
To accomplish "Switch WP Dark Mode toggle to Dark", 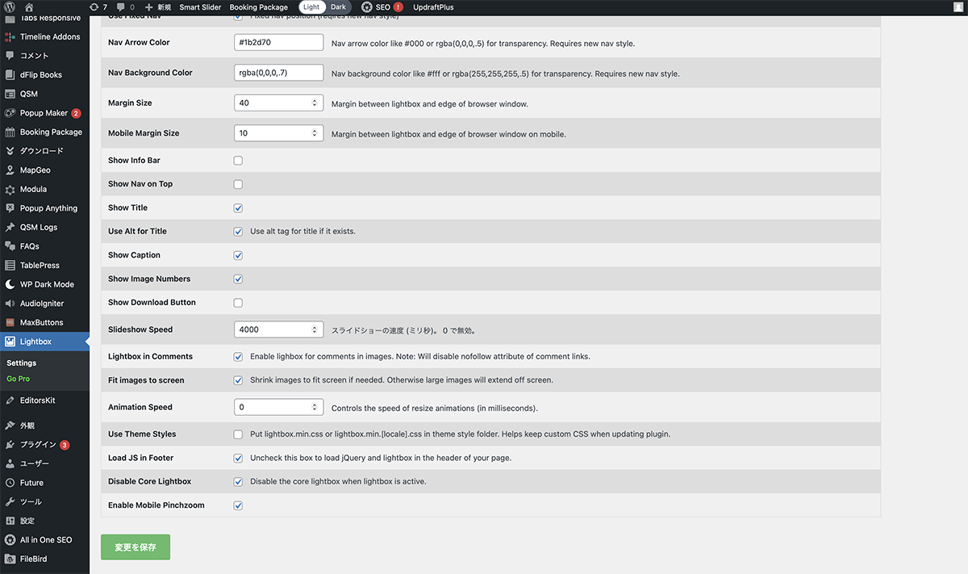I will [338, 7].
